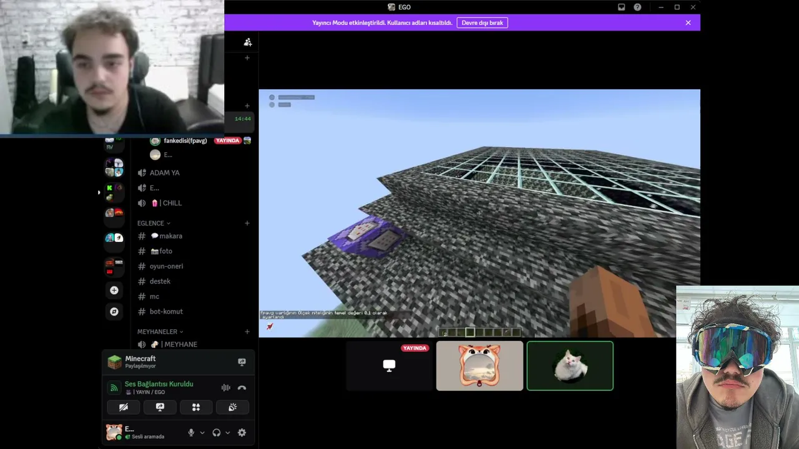This screenshot has height=449, width=799.
Task: Open the Discover servers compass icon
Action: [x=114, y=312]
